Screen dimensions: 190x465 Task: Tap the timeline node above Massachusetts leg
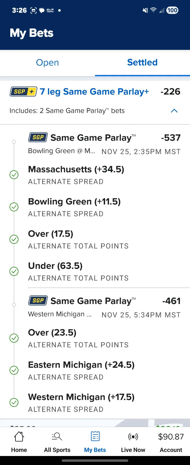14,142
